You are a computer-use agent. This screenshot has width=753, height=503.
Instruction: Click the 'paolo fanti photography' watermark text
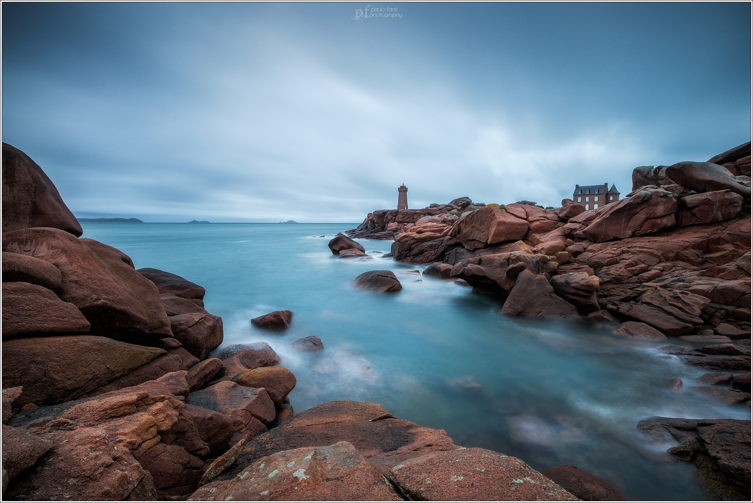click(x=385, y=13)
